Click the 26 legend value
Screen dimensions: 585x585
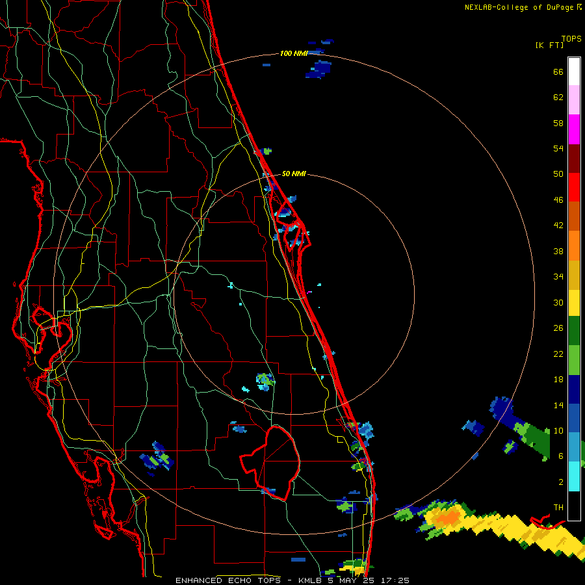pyautogui.click(x=558, y=328)
